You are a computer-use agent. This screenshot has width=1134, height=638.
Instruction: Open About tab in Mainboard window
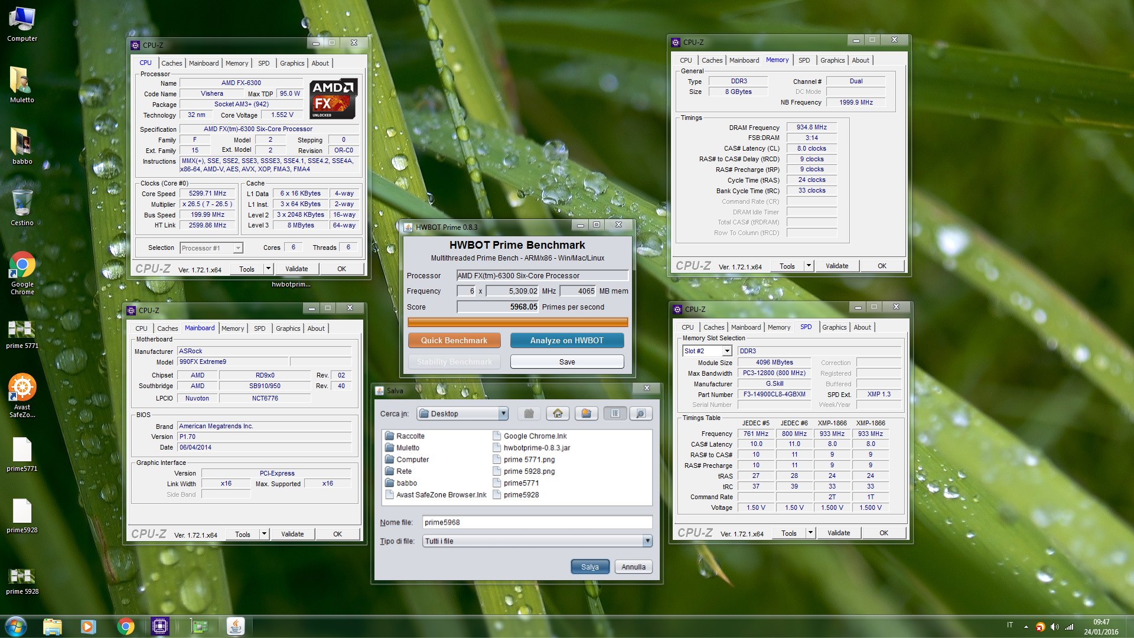pyautogui.click(x=315, y=328)
